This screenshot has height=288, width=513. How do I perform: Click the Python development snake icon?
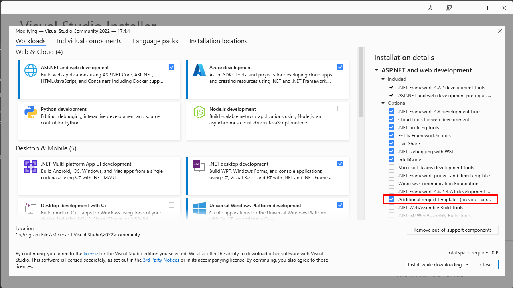[x=31, y=112]
